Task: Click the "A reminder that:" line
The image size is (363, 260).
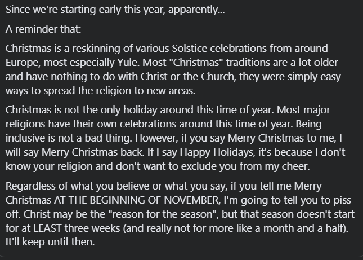Action: click(43, 29)
